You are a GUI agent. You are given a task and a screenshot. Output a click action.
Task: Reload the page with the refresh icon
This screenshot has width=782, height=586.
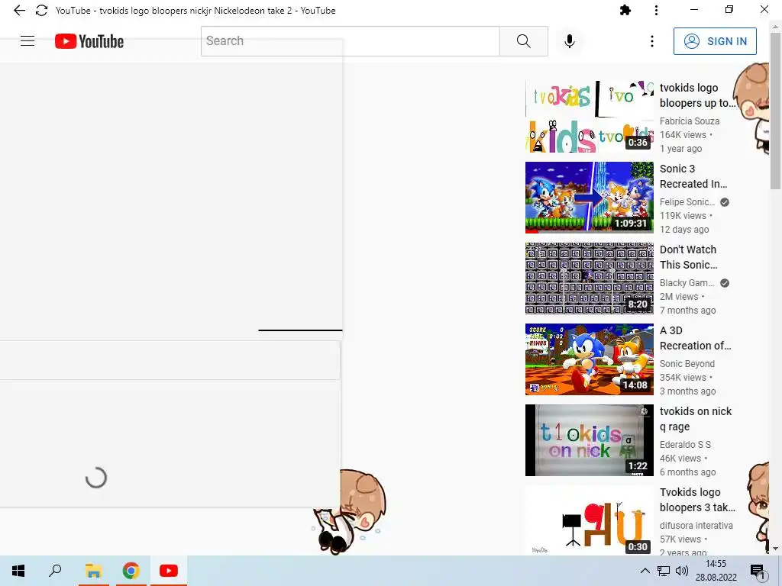(41, 11)
